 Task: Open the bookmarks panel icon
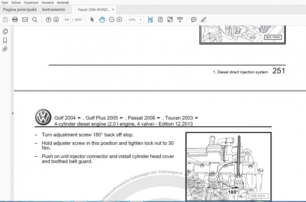(x=5, y=40)
